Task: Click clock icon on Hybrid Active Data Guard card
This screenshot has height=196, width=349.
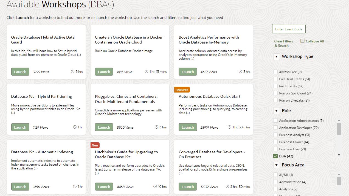Action: click(73, 72)
